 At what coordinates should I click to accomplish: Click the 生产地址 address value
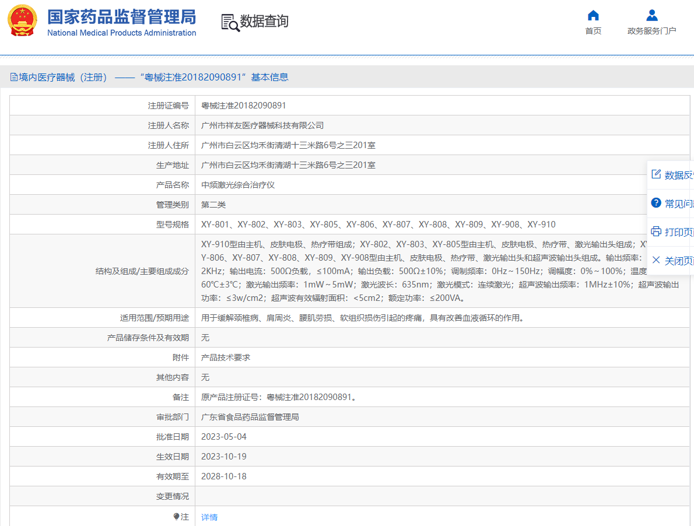coord(288,166)
